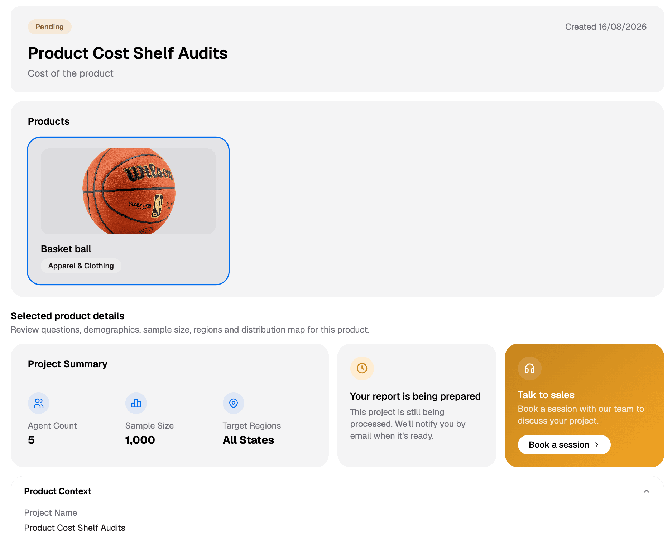Click the Agent Count label

tap(52, 426)
